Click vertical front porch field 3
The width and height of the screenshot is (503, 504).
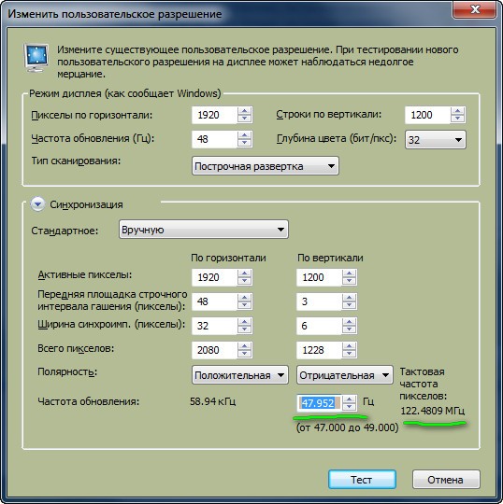point(319,301)
